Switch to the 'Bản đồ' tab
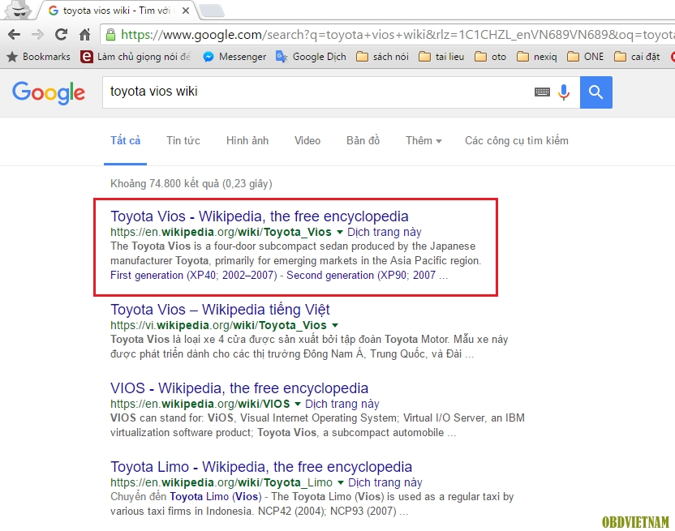Image resolution: width=675 pixels, height=531 pixels. pyautogui.click(x=363, y=141)
